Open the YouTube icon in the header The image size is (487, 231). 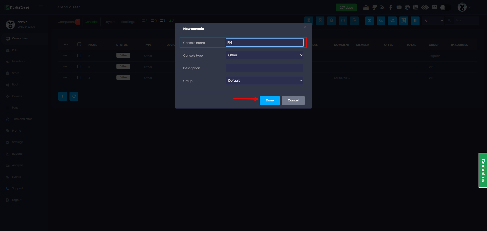click(x=399, y=7)
